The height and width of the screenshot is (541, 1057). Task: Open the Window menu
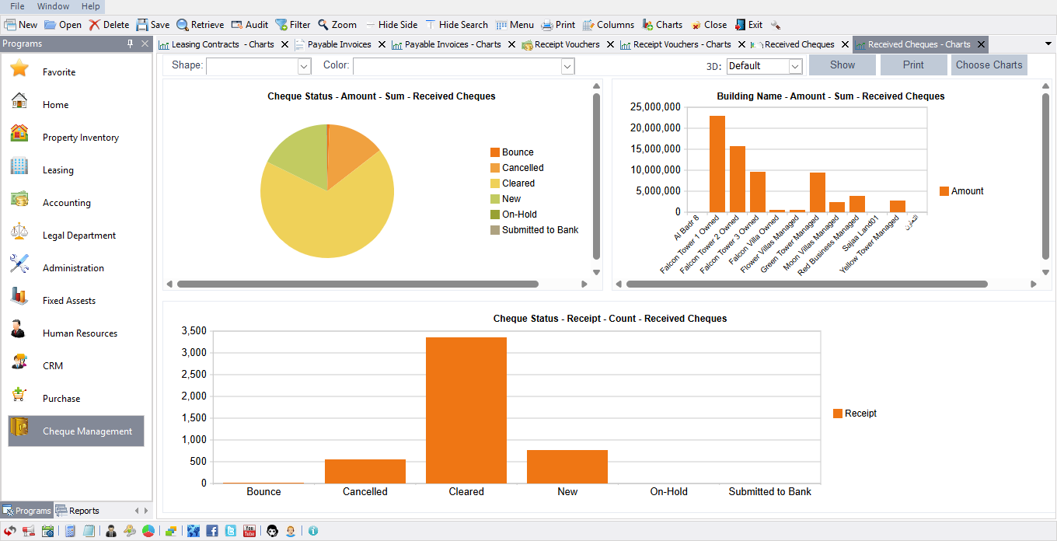click(x=52, y=5)
